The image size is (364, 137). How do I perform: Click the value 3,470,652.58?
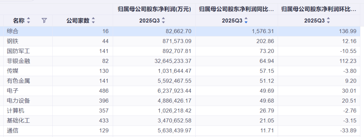click(174, 121)
